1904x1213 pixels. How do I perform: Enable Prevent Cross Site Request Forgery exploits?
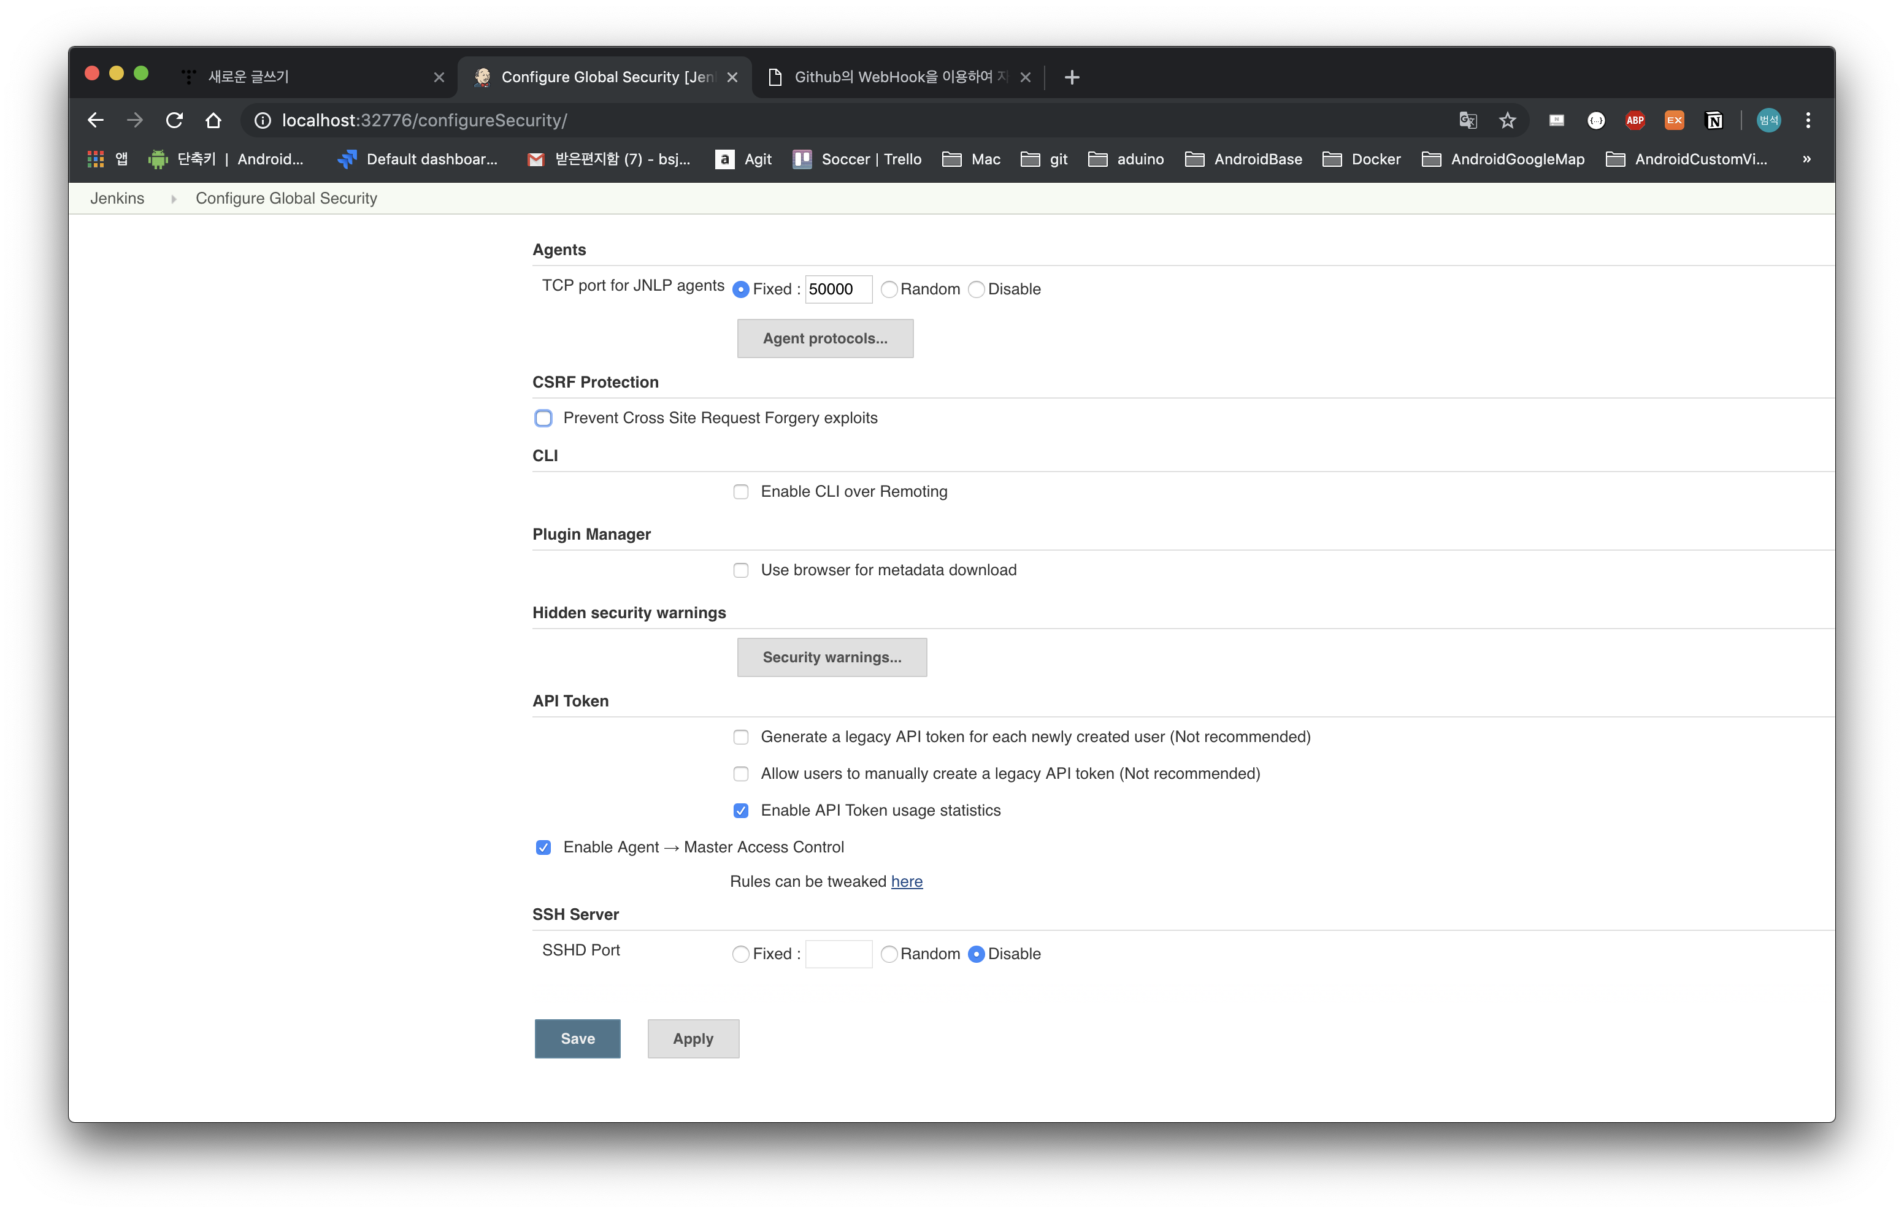[543, 418]
